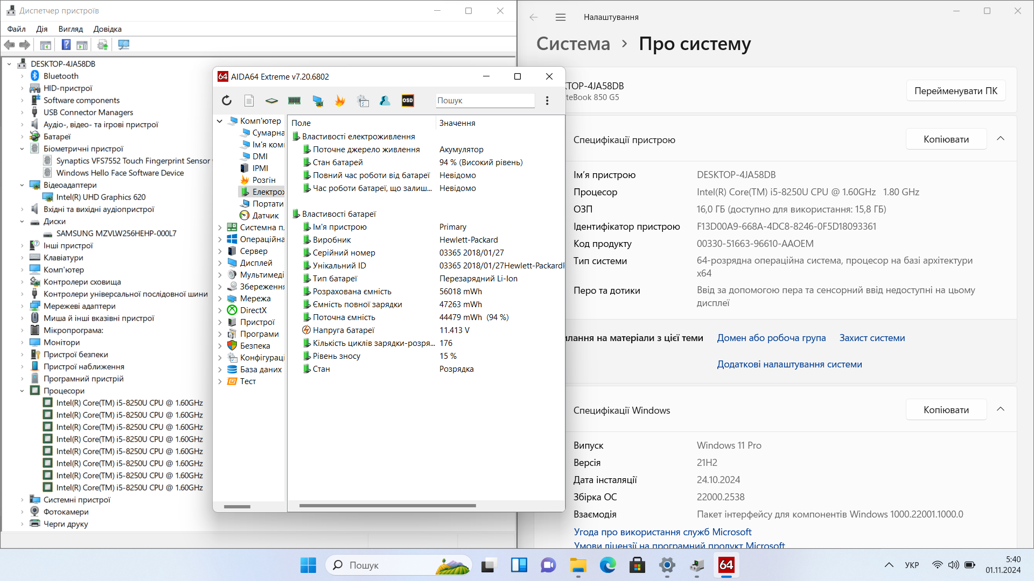Collapse the DESKTOP-4JA58DB root node
This screenshot has height=581, width=1034.
9,64
